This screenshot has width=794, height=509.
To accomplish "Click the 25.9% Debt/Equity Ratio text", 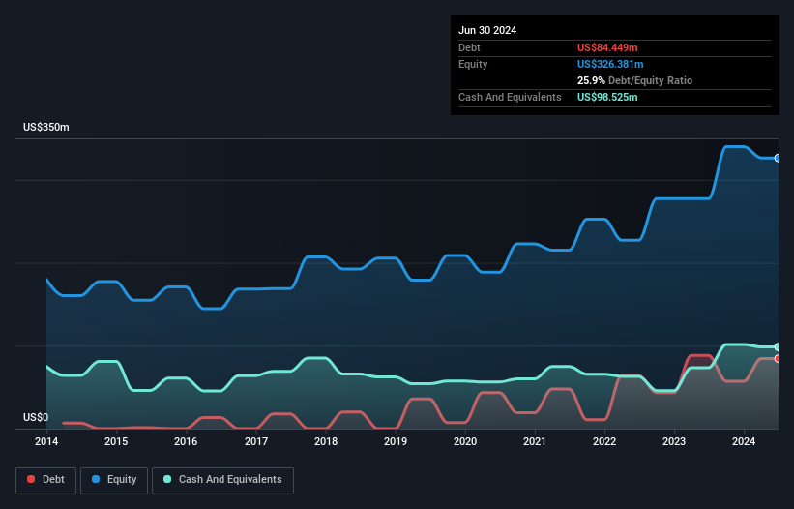I will pos(634,80).
